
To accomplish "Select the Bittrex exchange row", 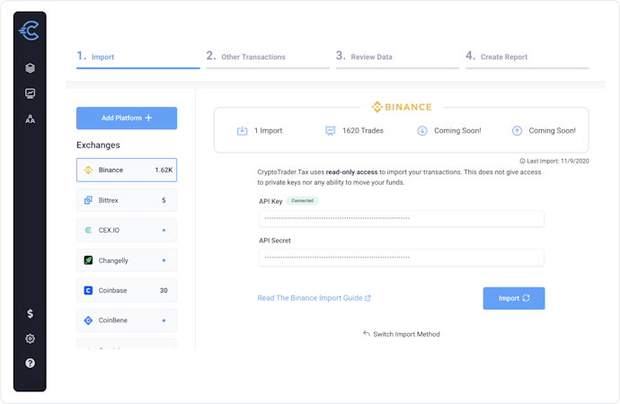I will [127, 200].
